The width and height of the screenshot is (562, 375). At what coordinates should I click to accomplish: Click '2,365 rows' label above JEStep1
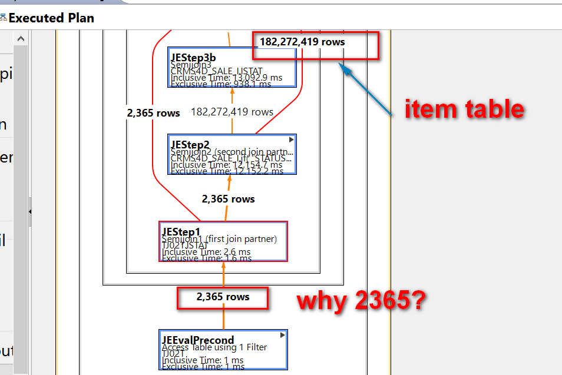pos(228,199)
